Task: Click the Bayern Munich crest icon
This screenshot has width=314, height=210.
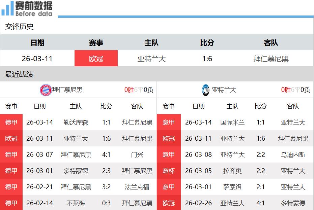Action: [x=46, y=90]
